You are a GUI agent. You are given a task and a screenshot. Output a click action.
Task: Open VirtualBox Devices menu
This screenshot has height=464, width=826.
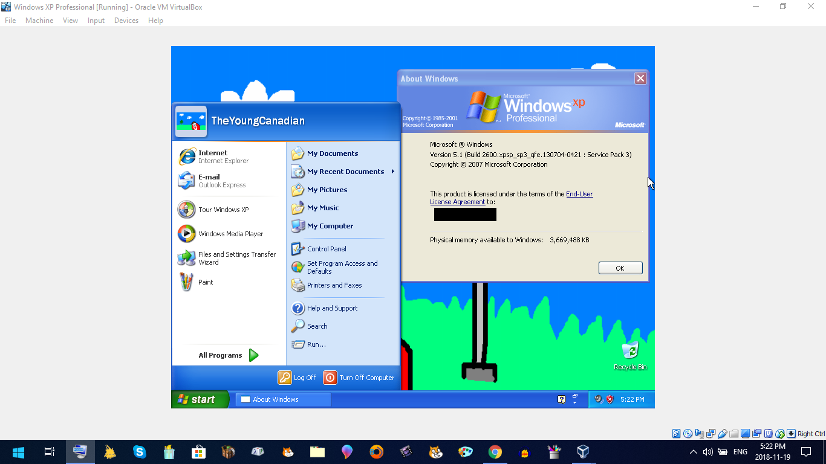pyautogui.click(x=126, y=21)
